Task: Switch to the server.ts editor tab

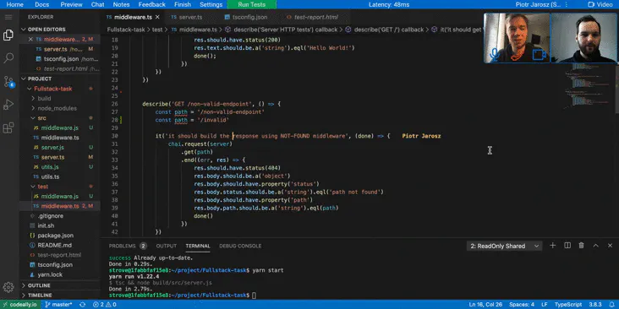Action: [190, 18]
